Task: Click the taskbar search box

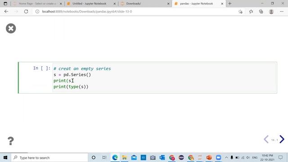Action: click(x=50, y=157)
